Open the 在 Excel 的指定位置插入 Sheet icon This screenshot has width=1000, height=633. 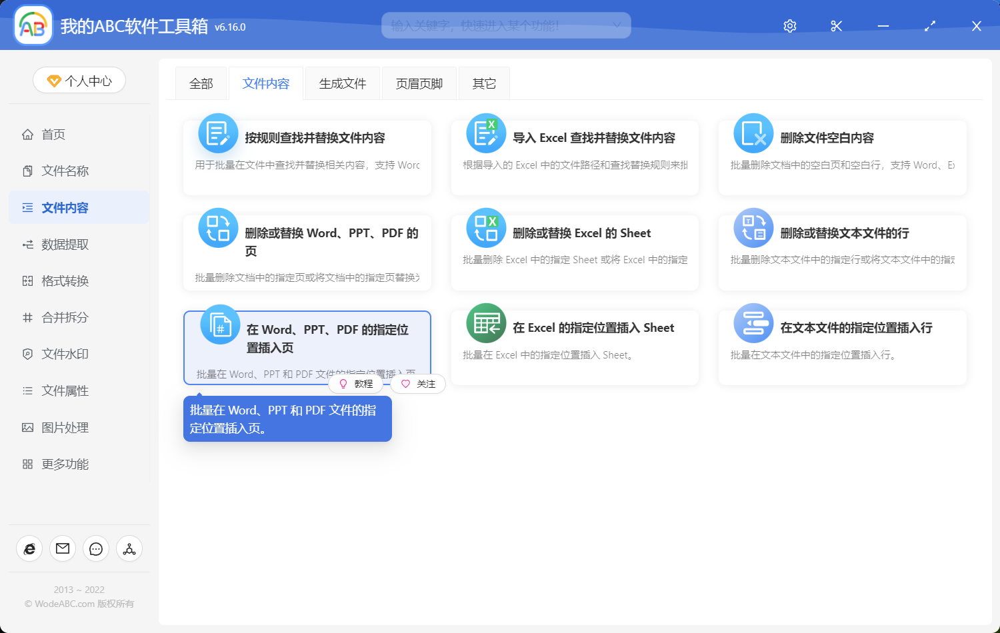pos(486,324)
